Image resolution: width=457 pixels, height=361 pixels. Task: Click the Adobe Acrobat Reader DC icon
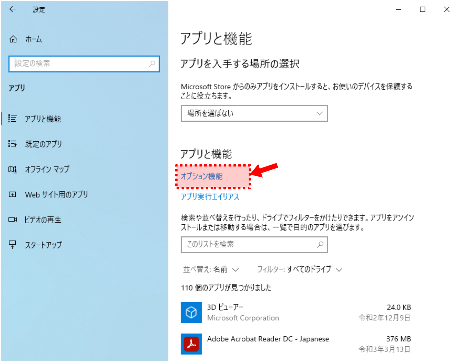pyautogui.click(x=191, y=344)
